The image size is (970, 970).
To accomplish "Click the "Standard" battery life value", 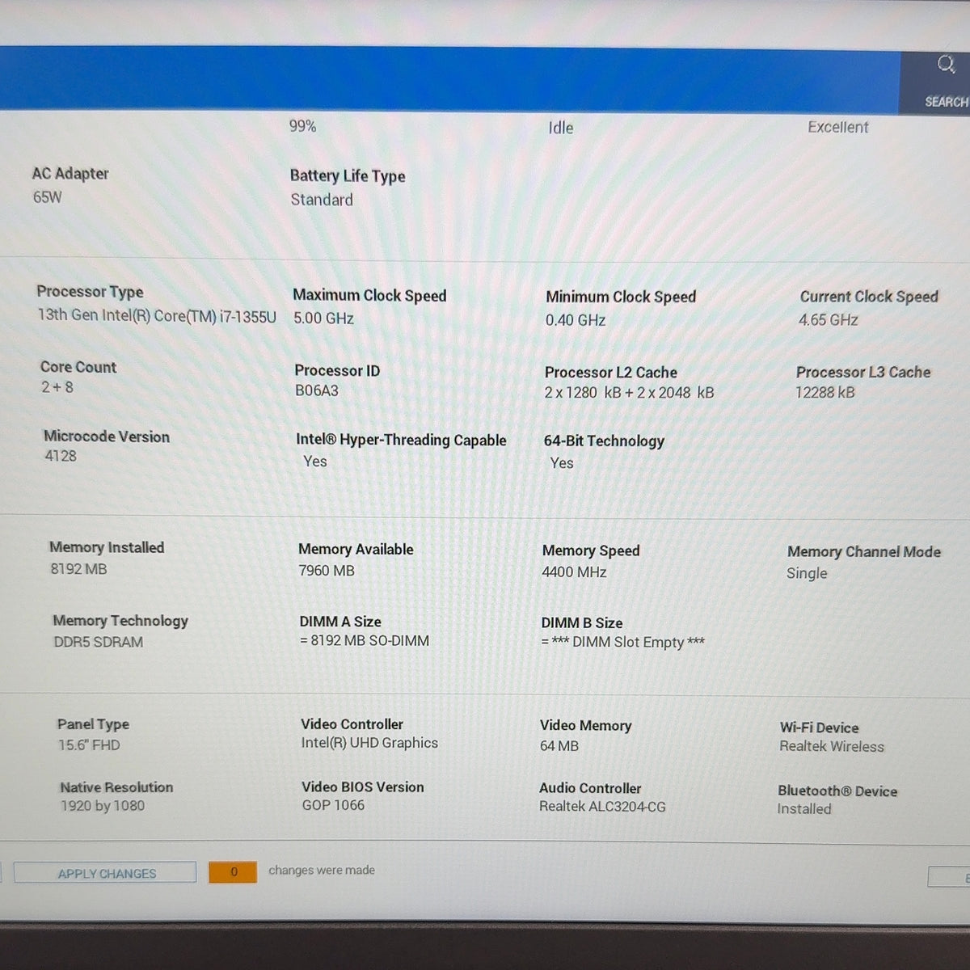I will tap(322, 200).
